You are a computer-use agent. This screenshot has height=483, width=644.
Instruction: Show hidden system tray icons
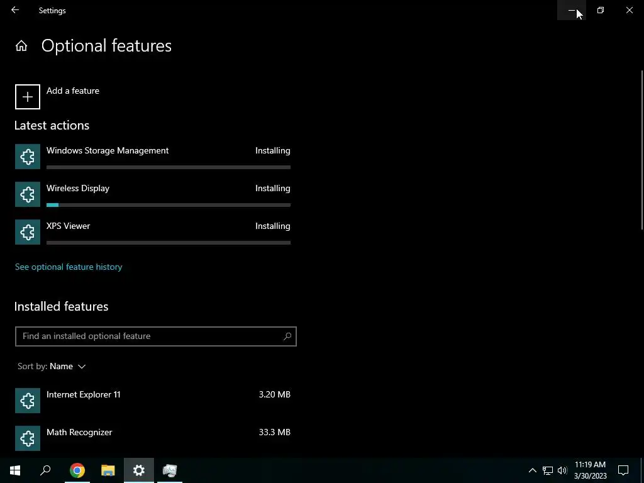[x=532, y=470]
